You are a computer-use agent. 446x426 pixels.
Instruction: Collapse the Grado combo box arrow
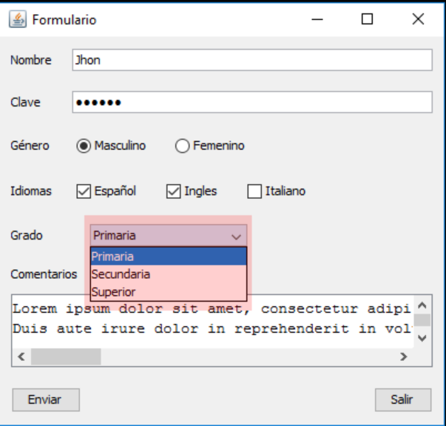pos(237,236)
